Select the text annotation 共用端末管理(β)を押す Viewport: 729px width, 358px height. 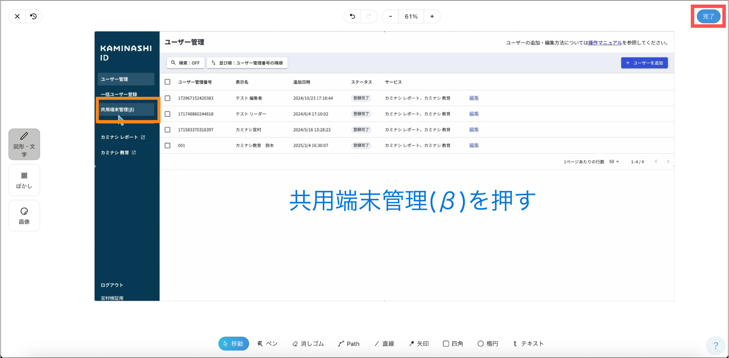[413, 201]
